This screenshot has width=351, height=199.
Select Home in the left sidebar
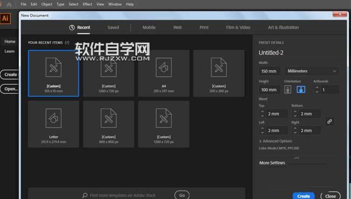(x=10, y=42)
